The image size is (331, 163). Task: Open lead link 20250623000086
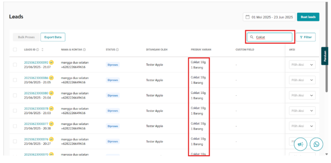coord(36,78)
